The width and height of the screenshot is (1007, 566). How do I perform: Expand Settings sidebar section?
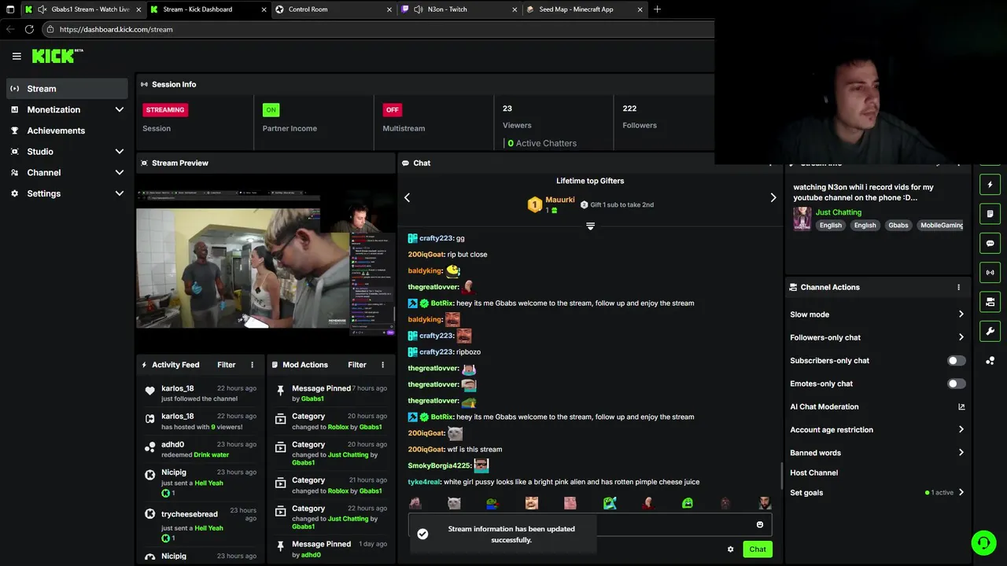pos(120,193)
